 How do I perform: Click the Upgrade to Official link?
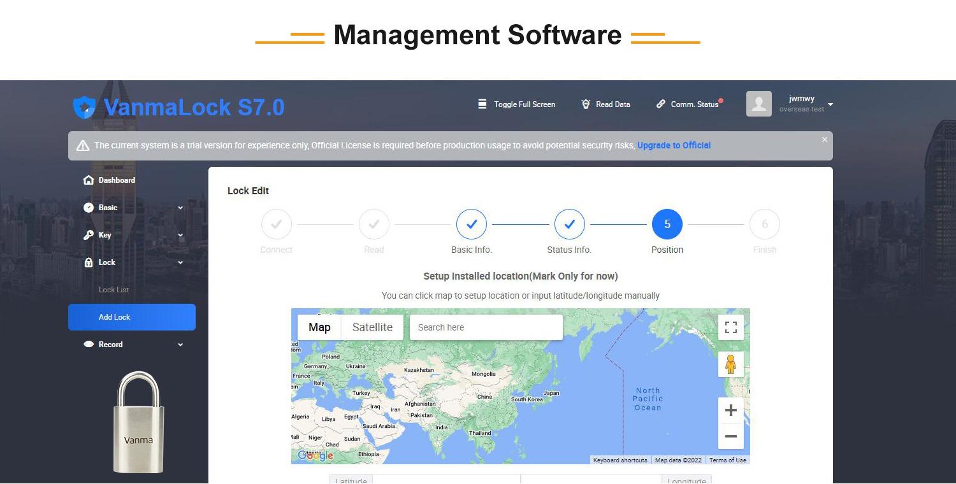pyautogui.click(x=674, y=145)
